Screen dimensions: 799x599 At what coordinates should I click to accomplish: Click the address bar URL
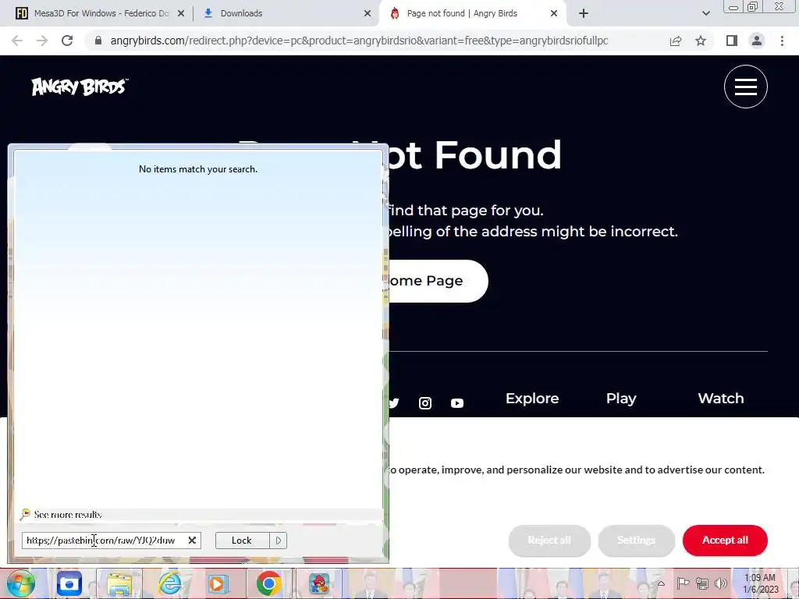tap(359, 41)
